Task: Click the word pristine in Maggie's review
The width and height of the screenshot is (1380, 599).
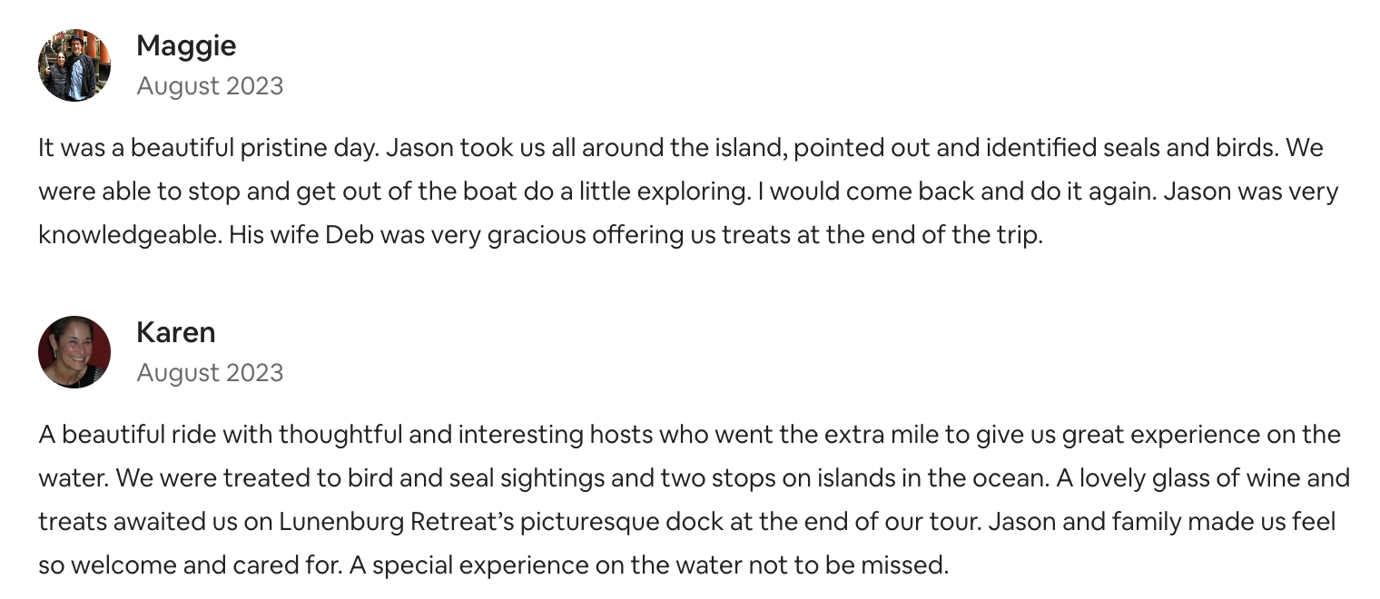Action: click(278, 148)
